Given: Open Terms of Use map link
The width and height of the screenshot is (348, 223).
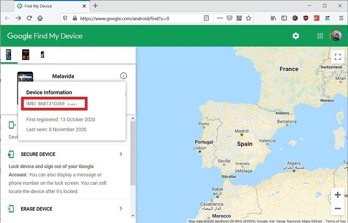Looking at the screenshot, I should click(x=336, y=221).
